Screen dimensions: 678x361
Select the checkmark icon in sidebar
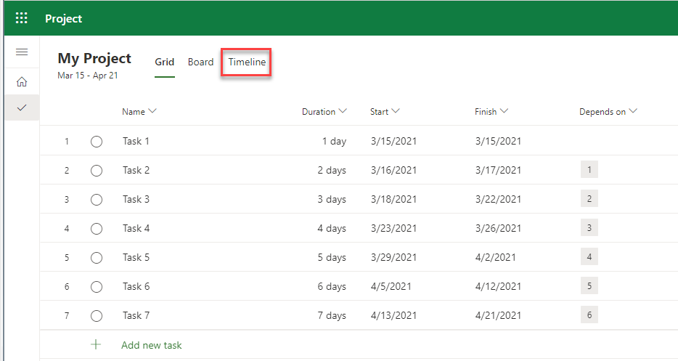(x=22, y=108)
